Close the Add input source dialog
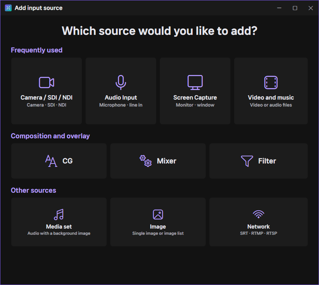Screen dimensions: 319x285 (310, 8)
